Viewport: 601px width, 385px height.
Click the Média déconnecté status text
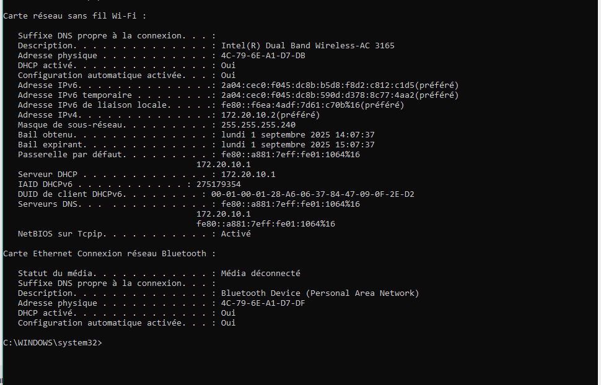261,274
